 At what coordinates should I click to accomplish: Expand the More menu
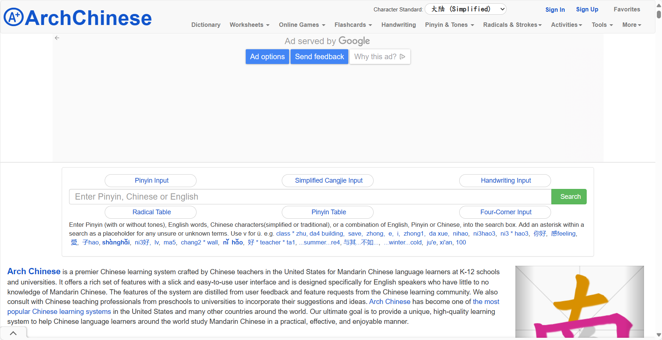click(x=632, y=25)
